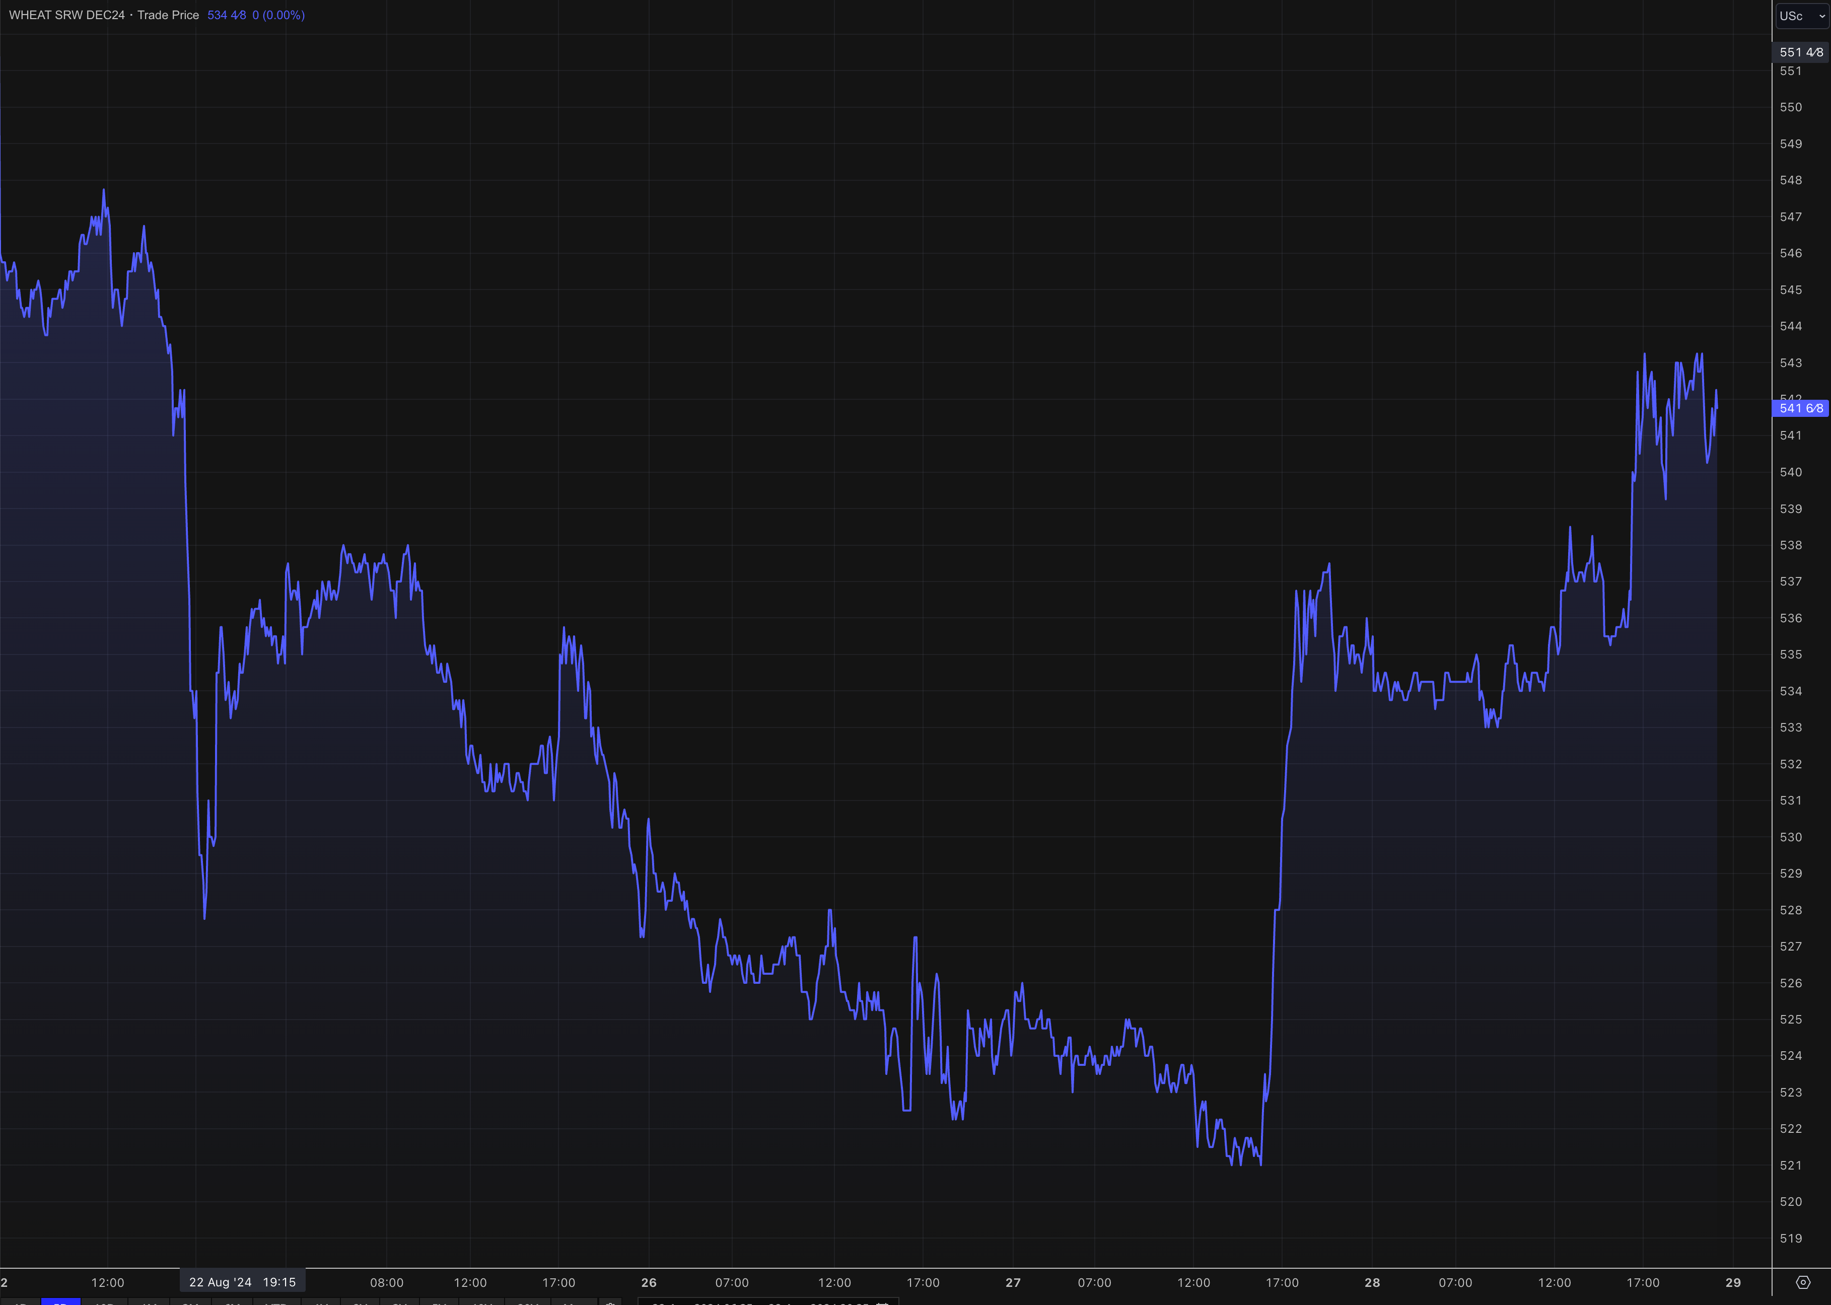This screenshot has width=1831, height=1305.
Task: Click the WHEAT SRW DEC24 symbol title
Action: pos(66,15)
